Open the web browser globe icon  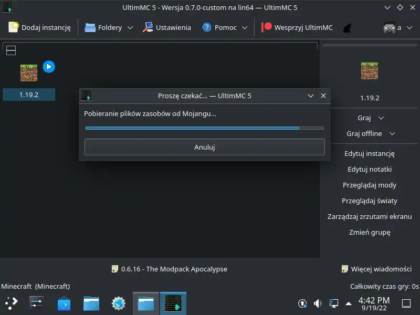[x=119, y=303]
